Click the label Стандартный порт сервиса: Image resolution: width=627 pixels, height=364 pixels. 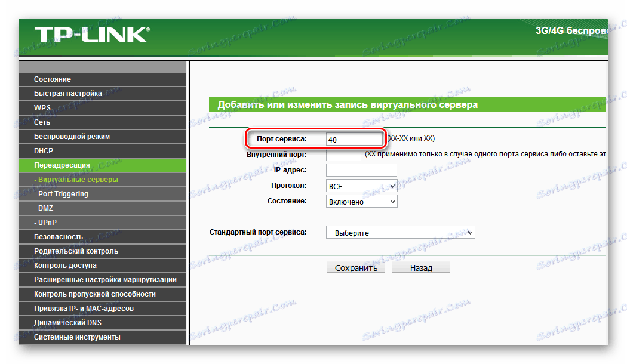(x=258, y=232)
